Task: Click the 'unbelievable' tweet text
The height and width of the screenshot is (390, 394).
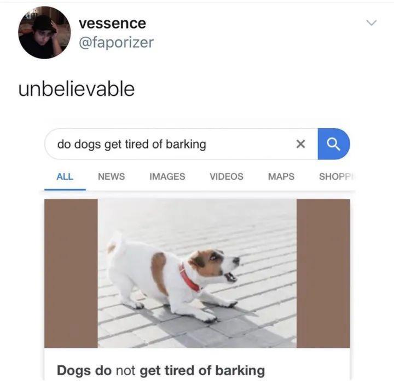Action: pyautogui.click(x=77, y=89)
